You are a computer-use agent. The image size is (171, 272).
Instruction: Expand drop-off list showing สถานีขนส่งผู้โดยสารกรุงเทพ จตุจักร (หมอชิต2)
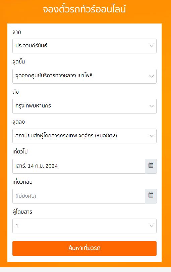tap(84, 136)
